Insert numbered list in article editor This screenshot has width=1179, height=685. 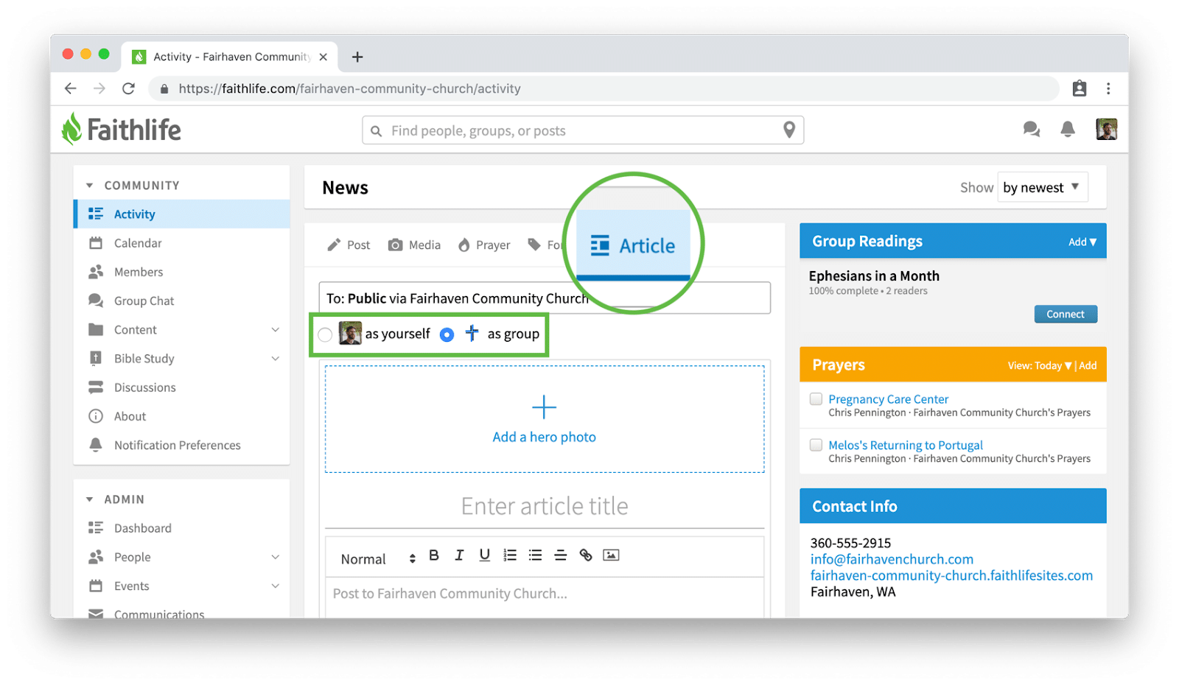point(510,555)
